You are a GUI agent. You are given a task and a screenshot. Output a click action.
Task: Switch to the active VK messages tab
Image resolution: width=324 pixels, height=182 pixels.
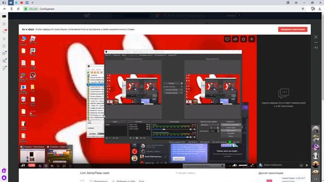(11, 3)
